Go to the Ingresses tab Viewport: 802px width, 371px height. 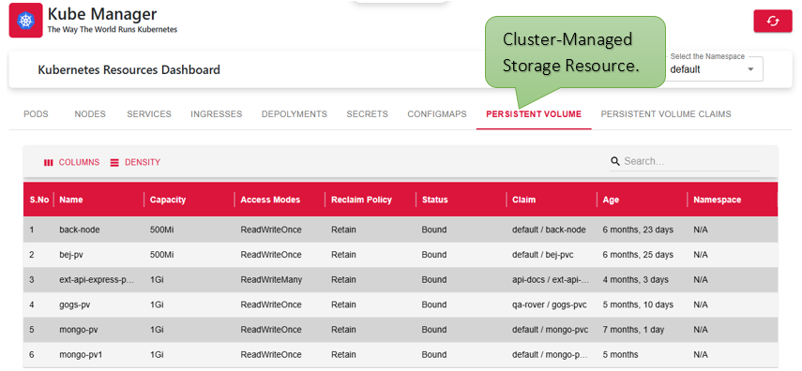pos(217,114)
